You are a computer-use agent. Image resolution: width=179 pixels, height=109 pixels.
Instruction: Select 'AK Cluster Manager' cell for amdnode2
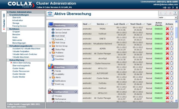[x=102, y=54]
